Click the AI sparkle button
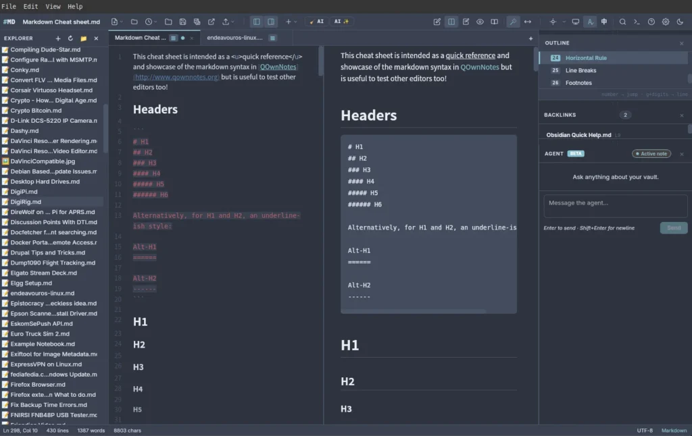 [341, 22]
